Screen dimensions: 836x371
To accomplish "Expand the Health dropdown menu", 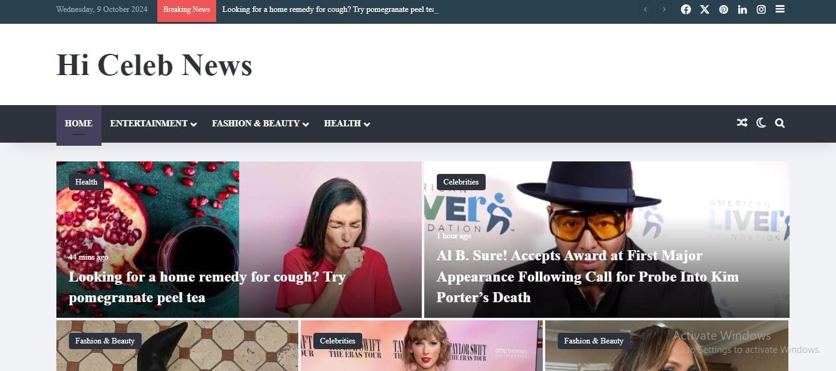I will pyautogui.click(x=347, y=123).
